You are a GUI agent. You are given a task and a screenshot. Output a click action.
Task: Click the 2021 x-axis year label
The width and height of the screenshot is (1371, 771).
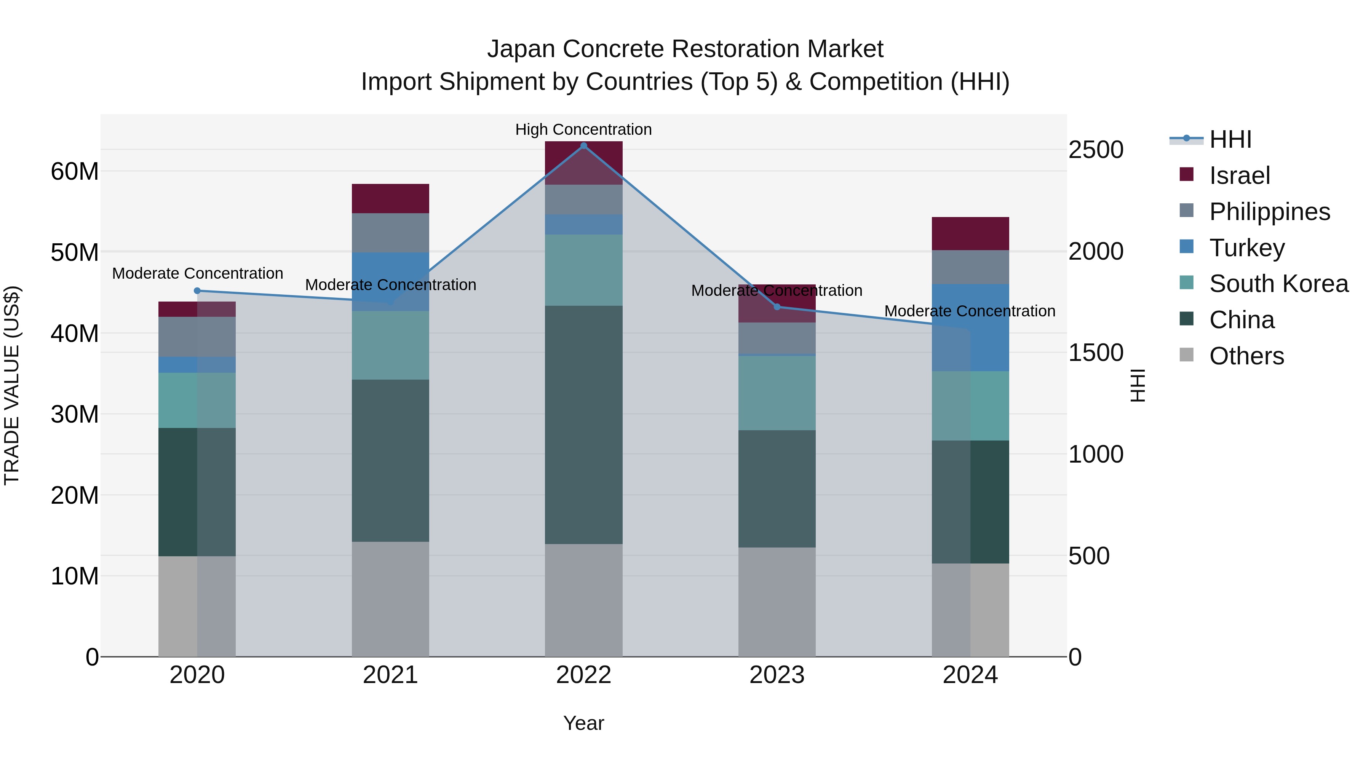coord(390,675)
